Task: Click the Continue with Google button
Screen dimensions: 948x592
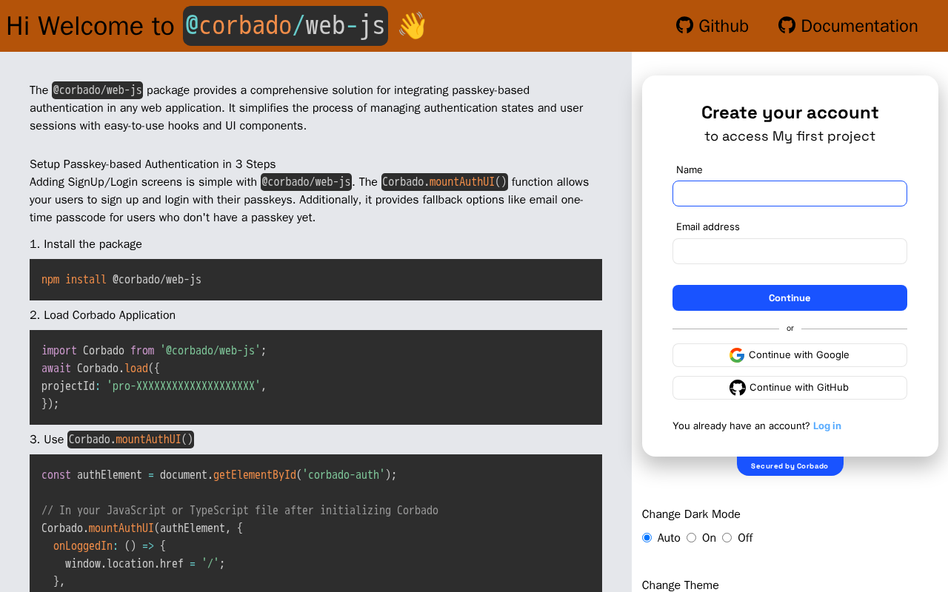Action: 790,355
